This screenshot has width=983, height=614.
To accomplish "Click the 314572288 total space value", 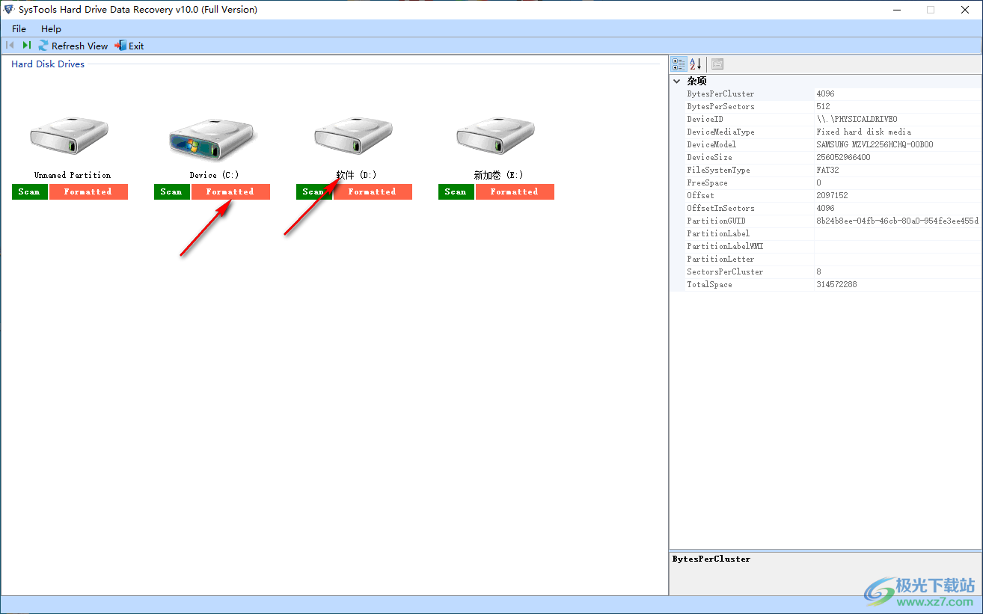I will pyautogui.click(x=836, y=285).
